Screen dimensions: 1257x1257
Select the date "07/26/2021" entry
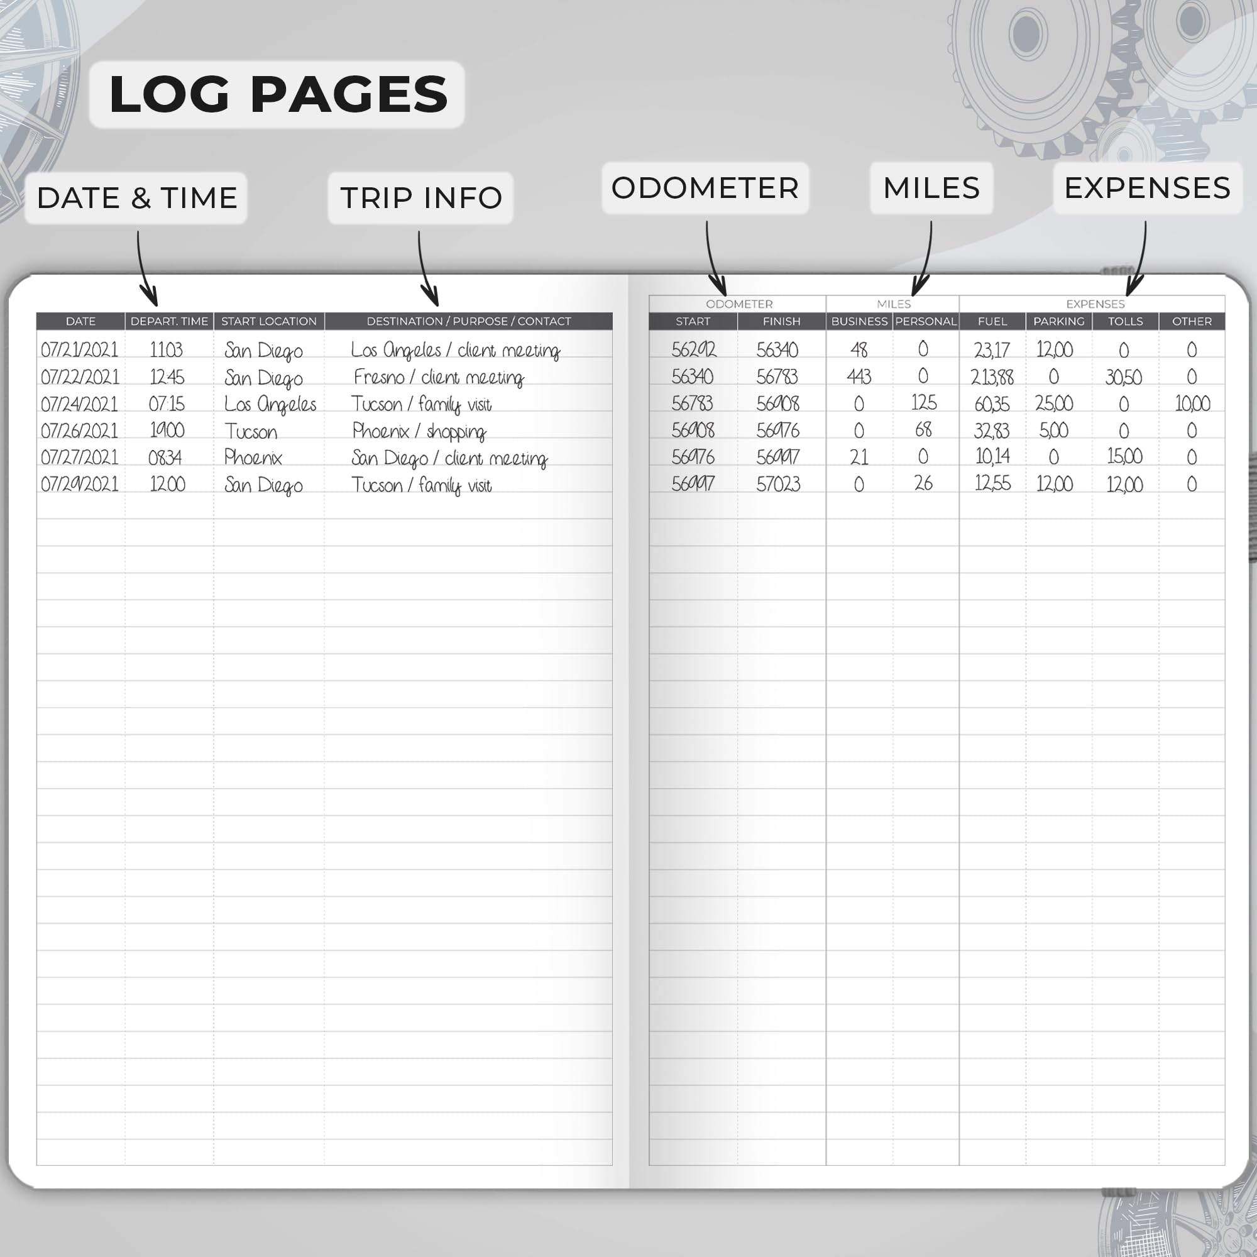pos(79,431)
